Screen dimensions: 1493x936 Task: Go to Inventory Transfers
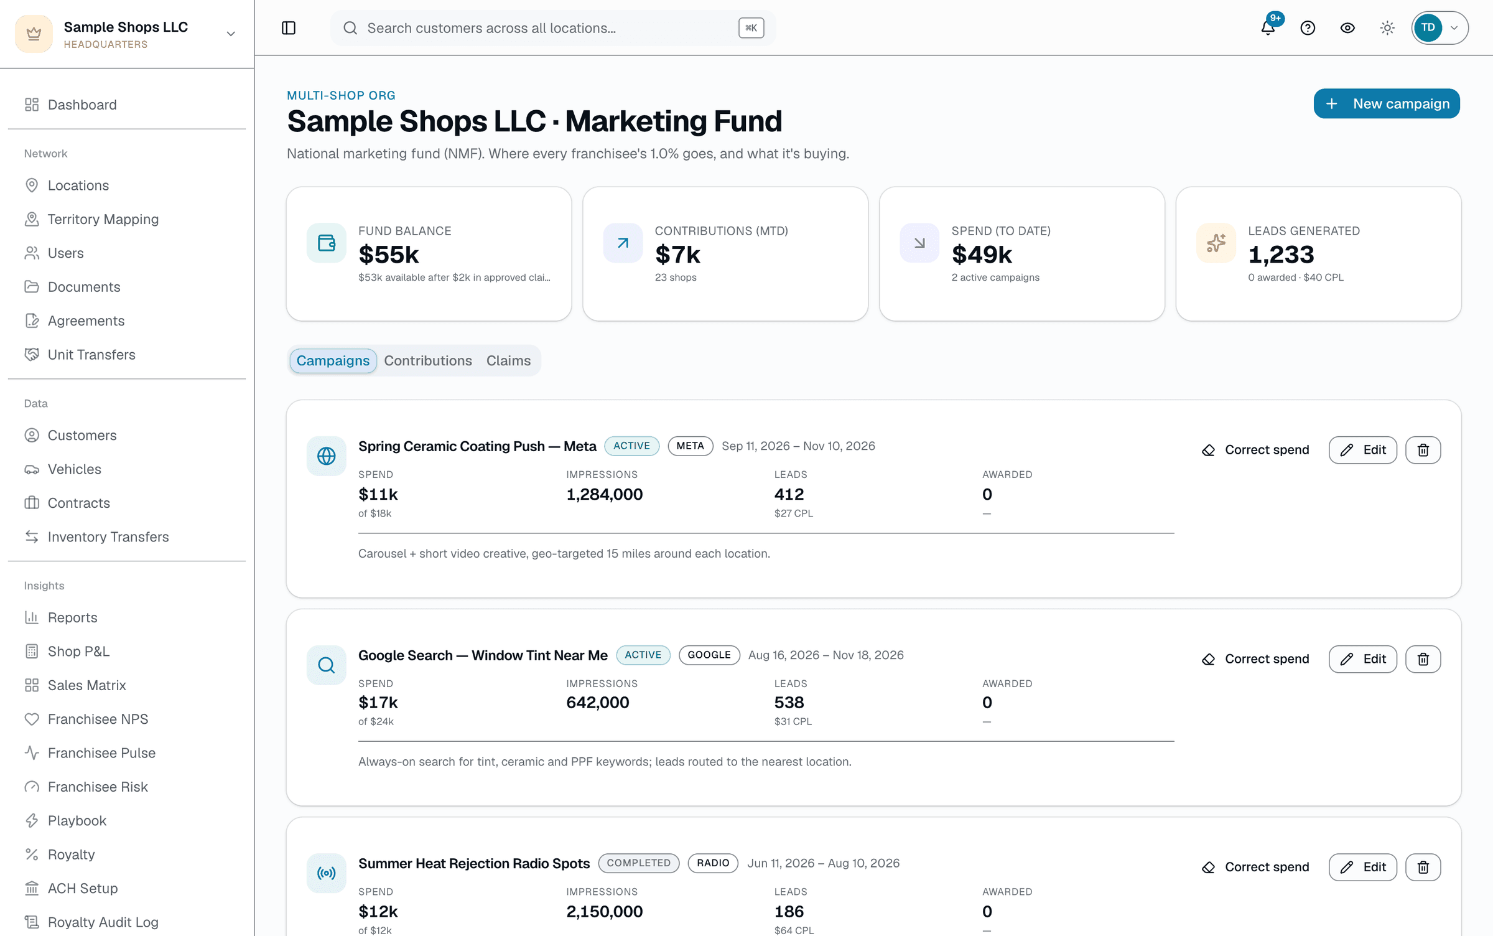coord(127,536)
